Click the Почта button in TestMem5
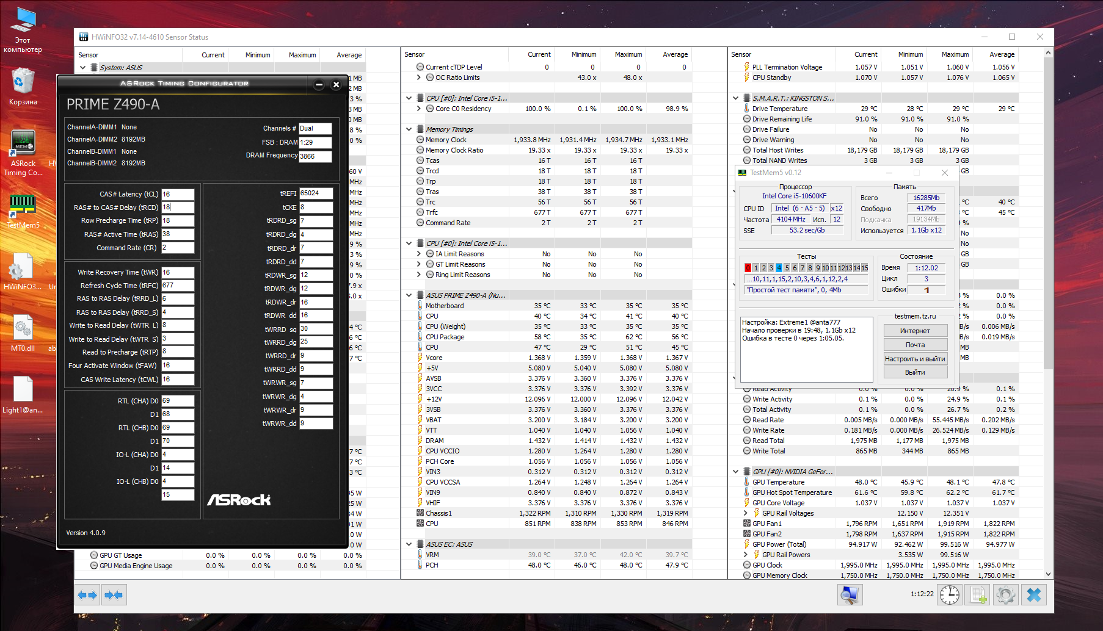The image size is (1103, 631). tap(915, 345)
